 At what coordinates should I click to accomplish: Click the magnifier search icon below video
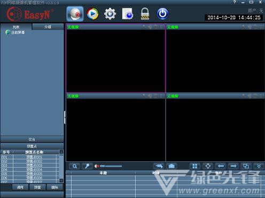tap(75, 166)
